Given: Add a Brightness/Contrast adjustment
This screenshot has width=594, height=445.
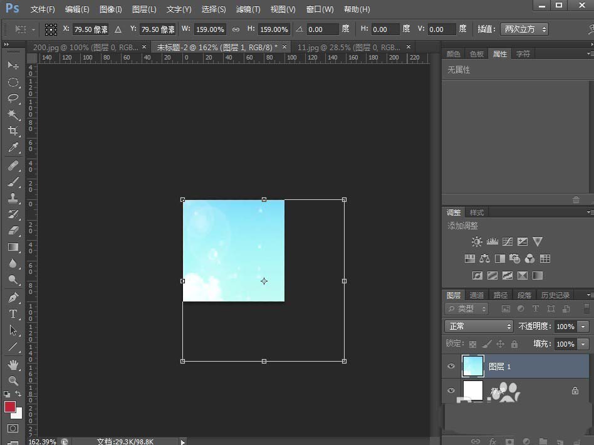Looking at the screenshot, I should [477, 242].
